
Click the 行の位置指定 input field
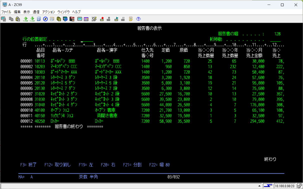point(87,40)
